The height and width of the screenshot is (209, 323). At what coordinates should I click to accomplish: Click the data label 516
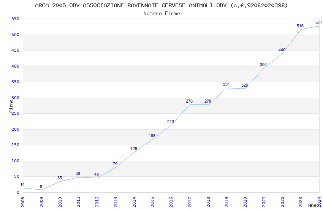point(300,26)
